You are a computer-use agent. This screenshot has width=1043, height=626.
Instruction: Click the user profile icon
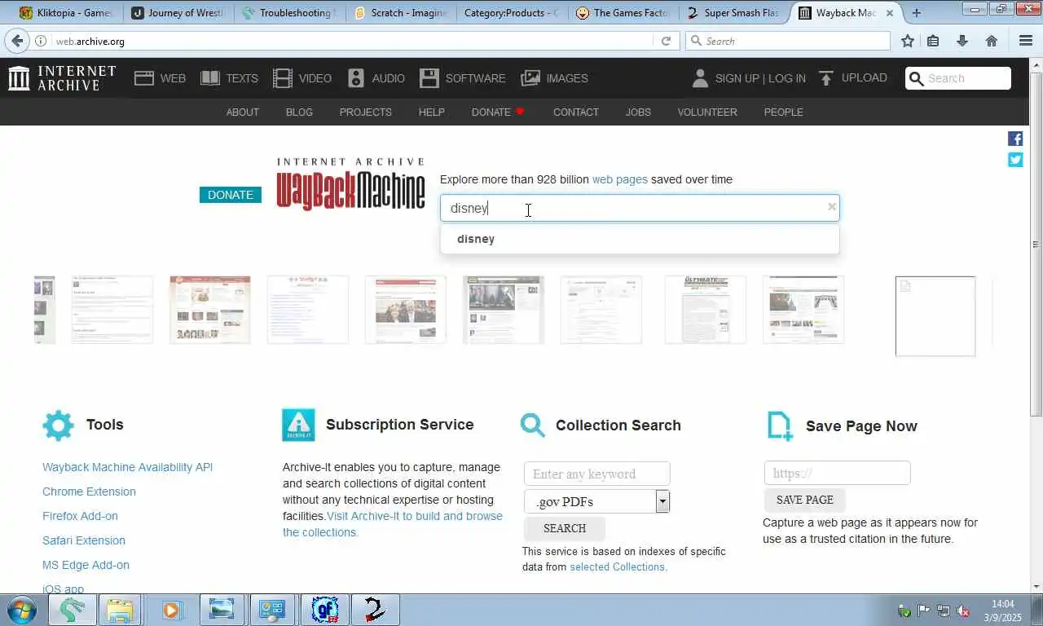[700, 78]
